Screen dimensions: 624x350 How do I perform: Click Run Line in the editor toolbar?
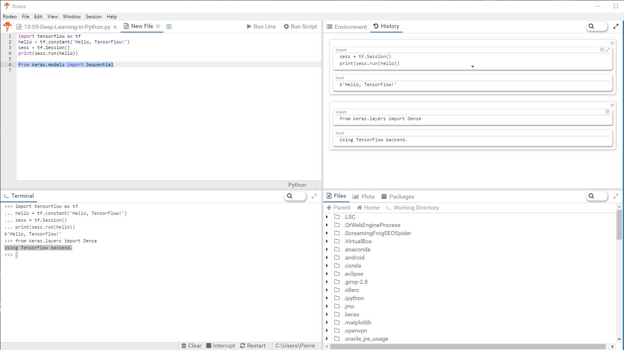coord(261,26)
